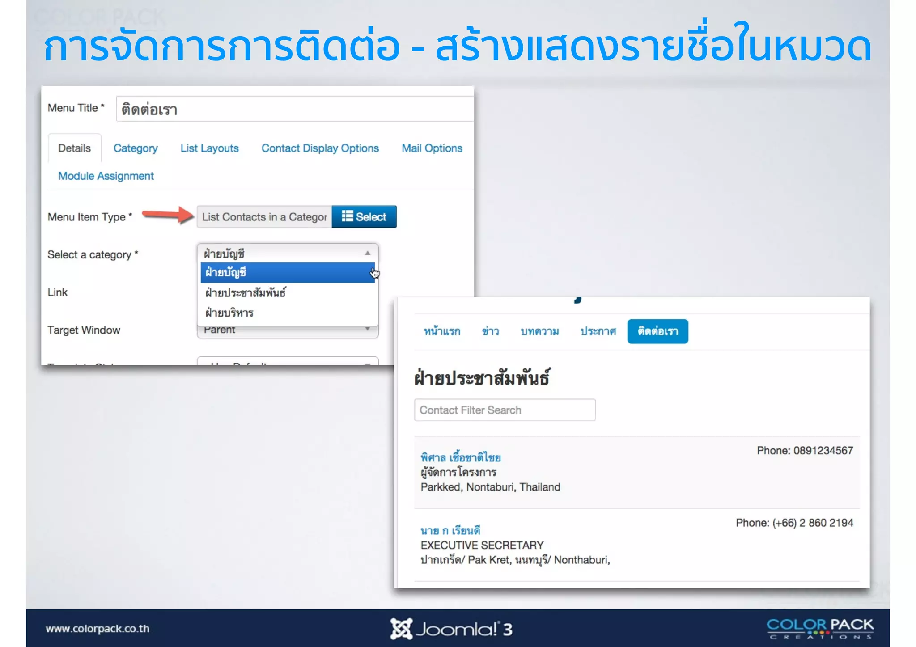This screenshot has height=647, width=916.
Task: Open contact นาย ก เรียนดี
Action: click(x=450, y=530)
